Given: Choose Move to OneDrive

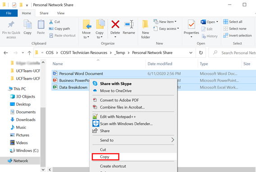Looking at the screenshot, I should (x=133, y=91).
